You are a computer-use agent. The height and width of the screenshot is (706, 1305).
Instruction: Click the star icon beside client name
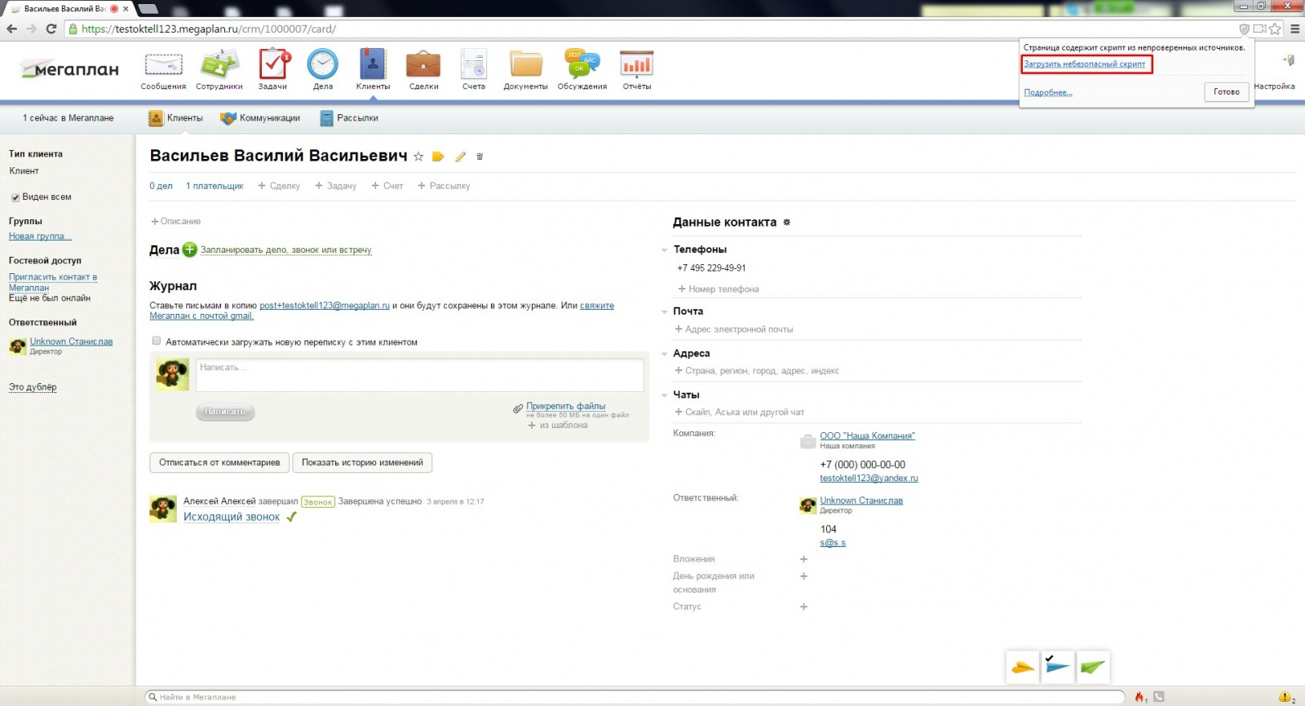pyautogui.click(x=418, y=157)
